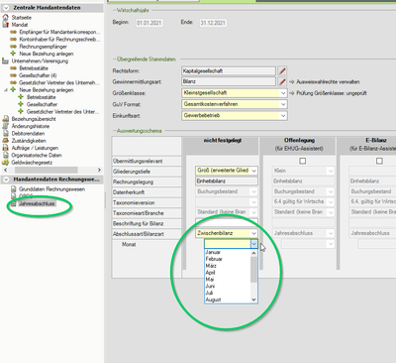
Task: Select Gesellschafter (4) entry
Action: [x=38, y=75]
